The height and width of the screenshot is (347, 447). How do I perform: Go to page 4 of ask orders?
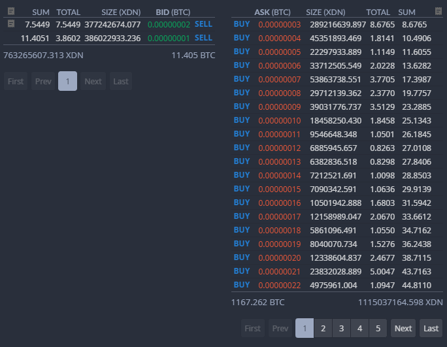click(x=360, y=328)
